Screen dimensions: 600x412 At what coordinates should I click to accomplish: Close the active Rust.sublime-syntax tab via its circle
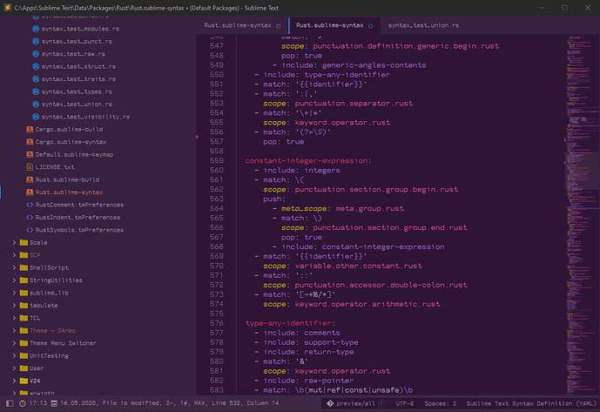point(370,26)
